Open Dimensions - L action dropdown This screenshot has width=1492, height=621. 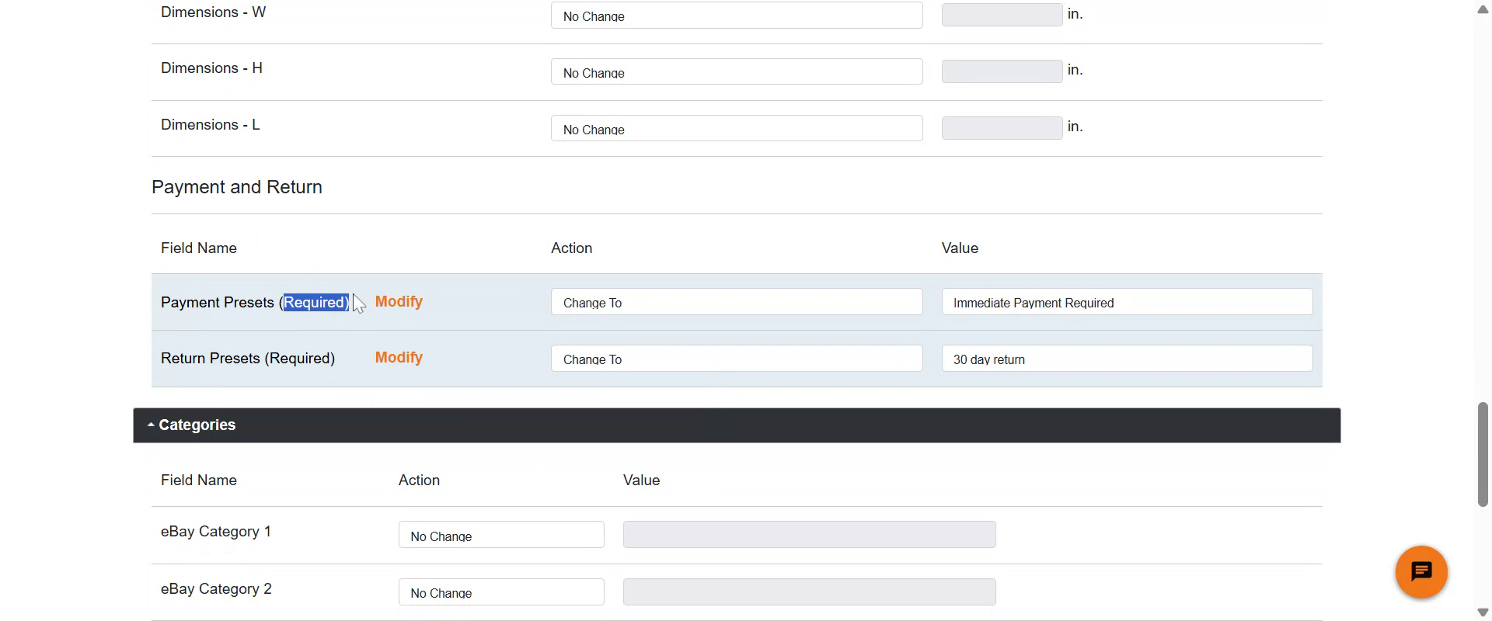(x=737, y=128)
